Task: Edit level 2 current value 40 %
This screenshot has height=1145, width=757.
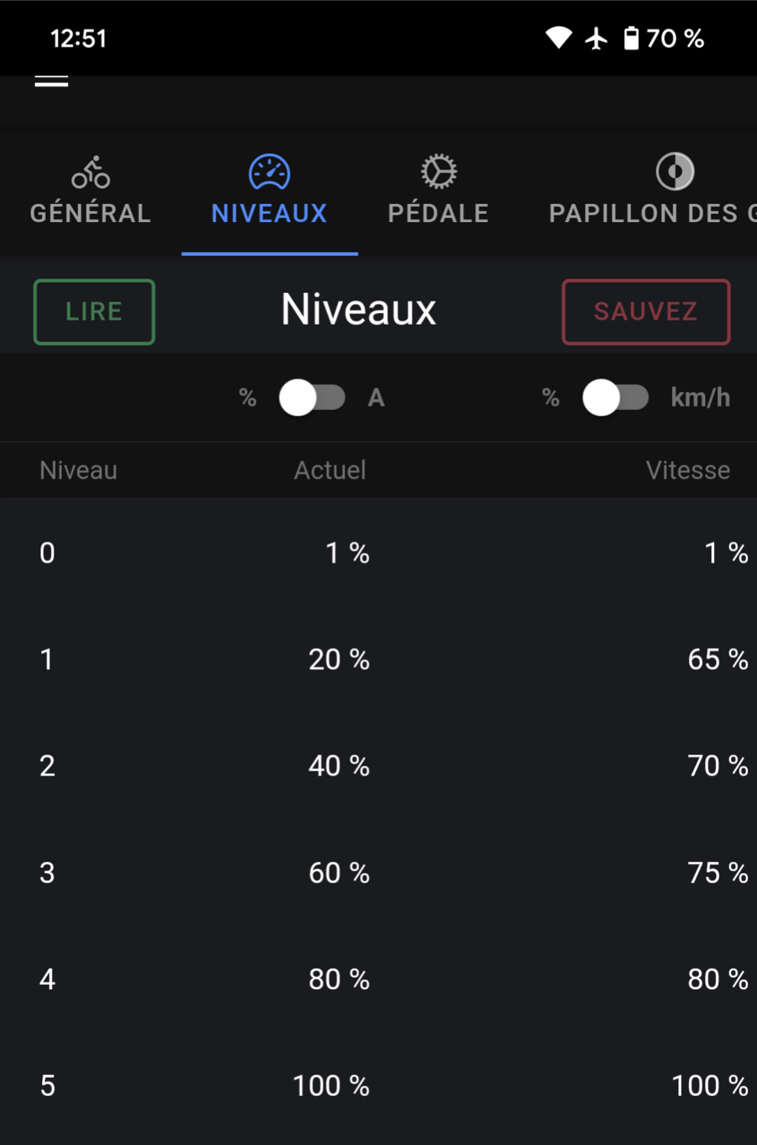Action: click(x=338, y=766)
